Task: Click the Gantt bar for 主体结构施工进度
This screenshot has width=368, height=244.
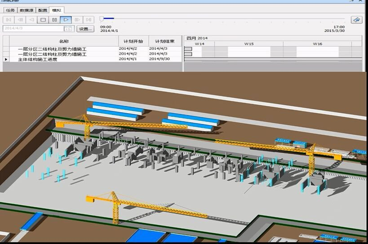Action: (273, 59)
